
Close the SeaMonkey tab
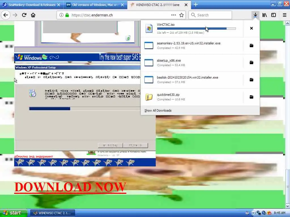pos(59,5)
